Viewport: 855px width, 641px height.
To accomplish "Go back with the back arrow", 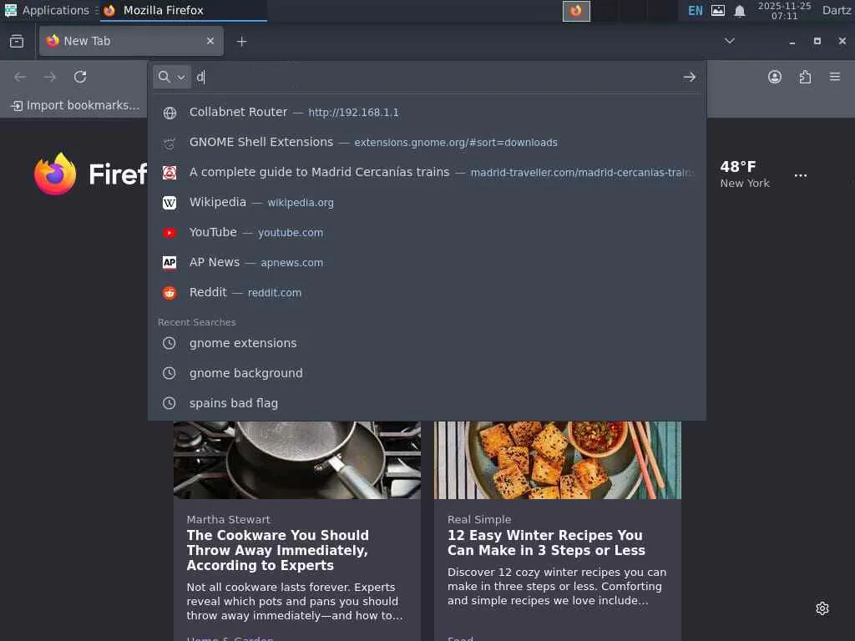I will coord(20,77).
